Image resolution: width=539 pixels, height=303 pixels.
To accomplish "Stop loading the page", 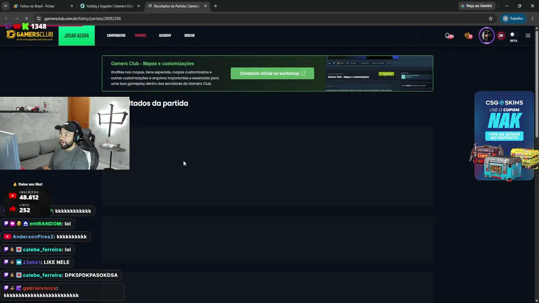I will click(26, 19).
